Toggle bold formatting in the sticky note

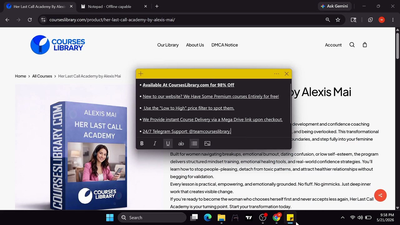[x=142, y=143]
